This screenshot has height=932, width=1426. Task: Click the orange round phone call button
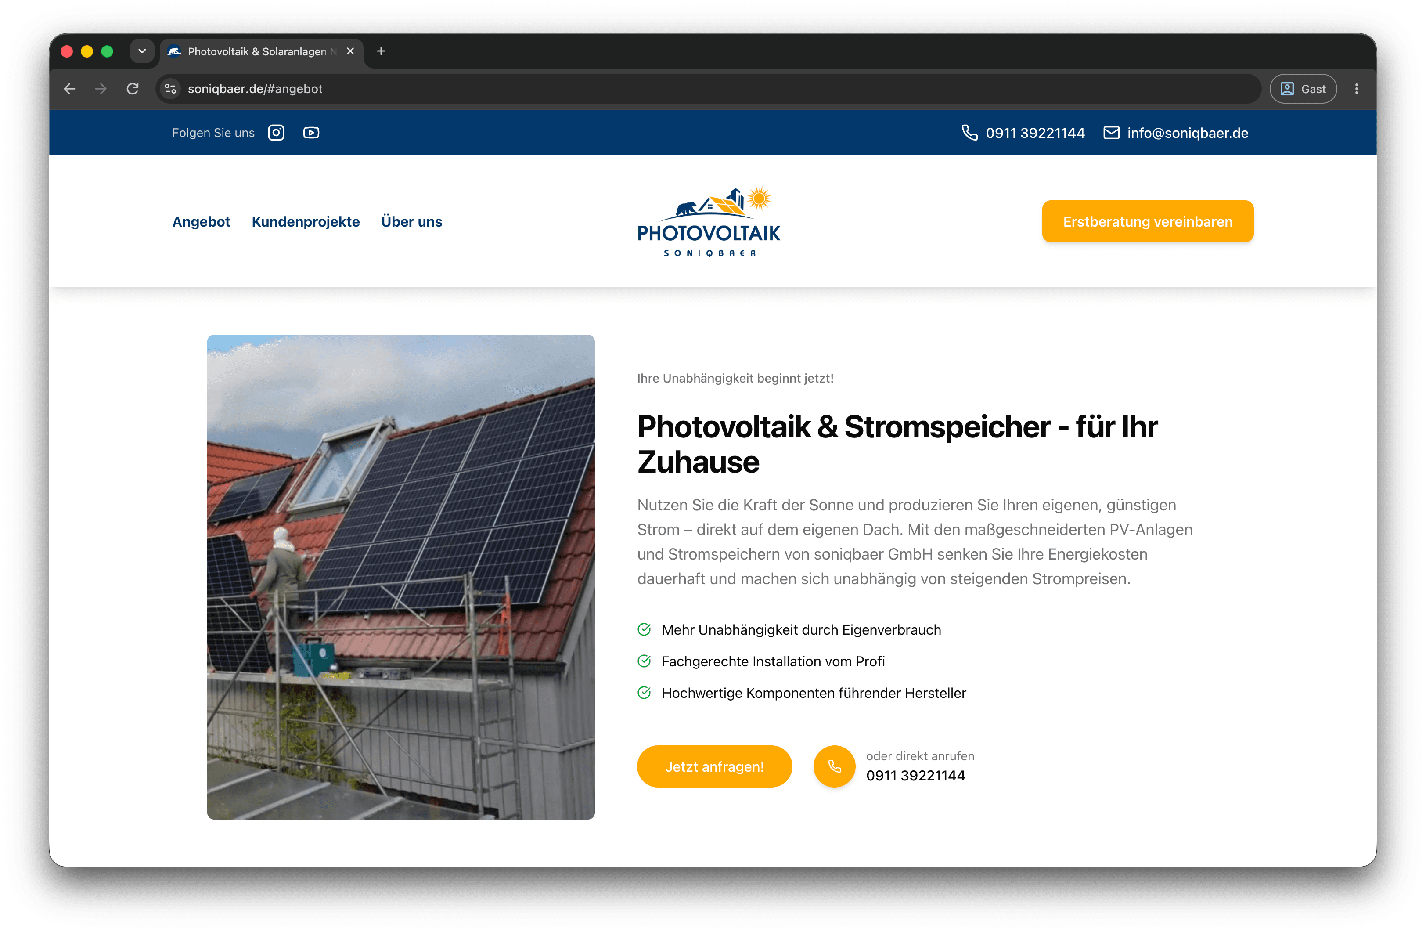click(x=834, y=766)
